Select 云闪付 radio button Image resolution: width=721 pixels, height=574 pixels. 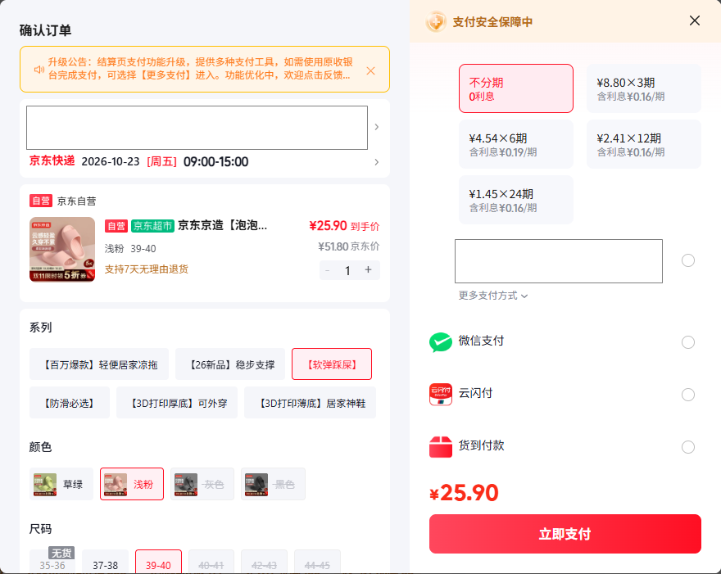pos(688,395)
